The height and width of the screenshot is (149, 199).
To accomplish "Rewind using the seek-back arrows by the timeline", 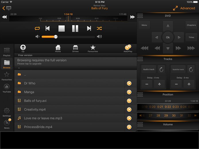I will [4, 17].
